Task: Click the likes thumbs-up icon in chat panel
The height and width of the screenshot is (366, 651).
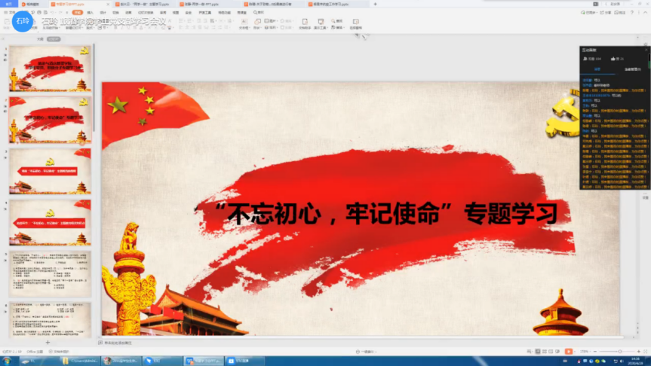Action: click(x=611, y=58)
